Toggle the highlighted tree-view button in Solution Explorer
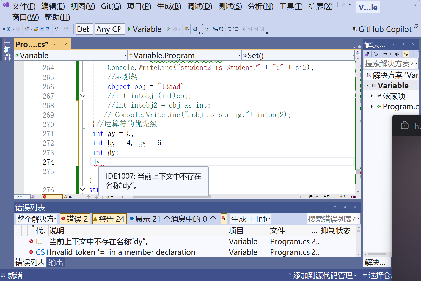Viewport: 421px width, 281px height. (406, 54)
